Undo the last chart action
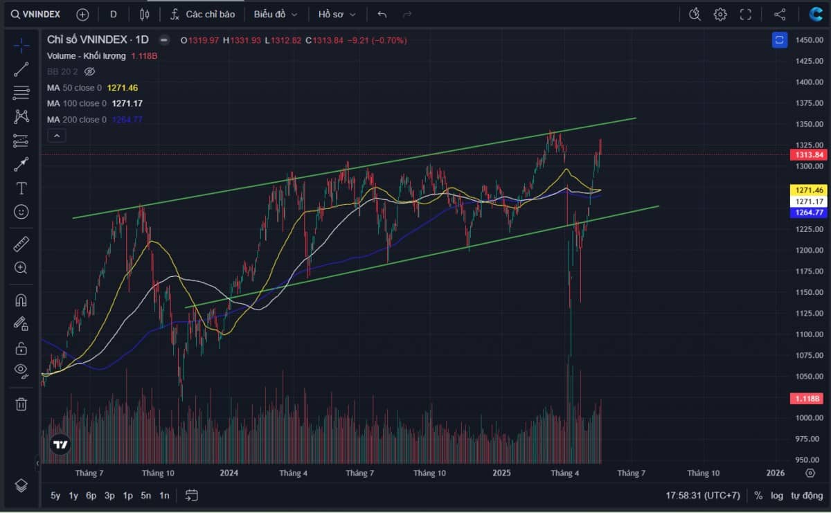831x513 pixels. [382, 14]
